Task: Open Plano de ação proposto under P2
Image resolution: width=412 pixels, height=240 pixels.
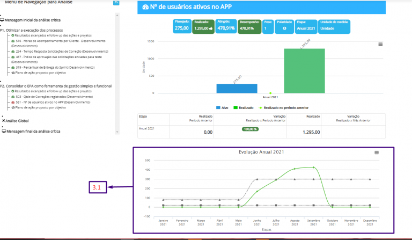Action: pyautogui.click(x=40, y=107)
